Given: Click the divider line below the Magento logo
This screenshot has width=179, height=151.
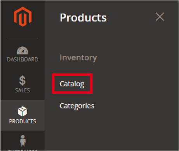Looking at the screenshot, I should coord(23,38).
